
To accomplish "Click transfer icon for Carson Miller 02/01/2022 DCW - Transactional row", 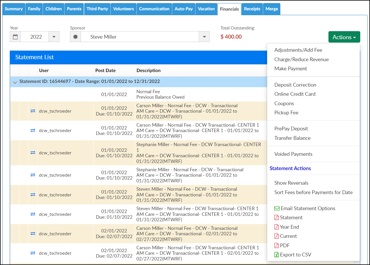I will (33, 234).
